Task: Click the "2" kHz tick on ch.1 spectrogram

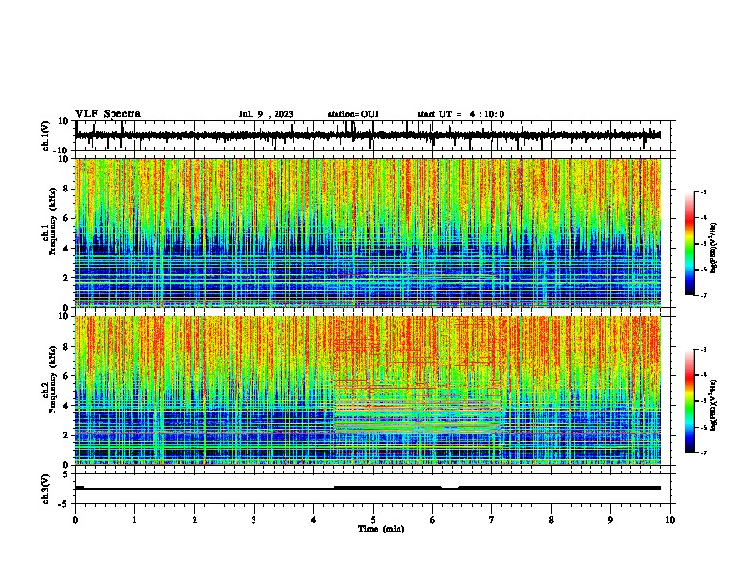Action: (x=66, y=278)
